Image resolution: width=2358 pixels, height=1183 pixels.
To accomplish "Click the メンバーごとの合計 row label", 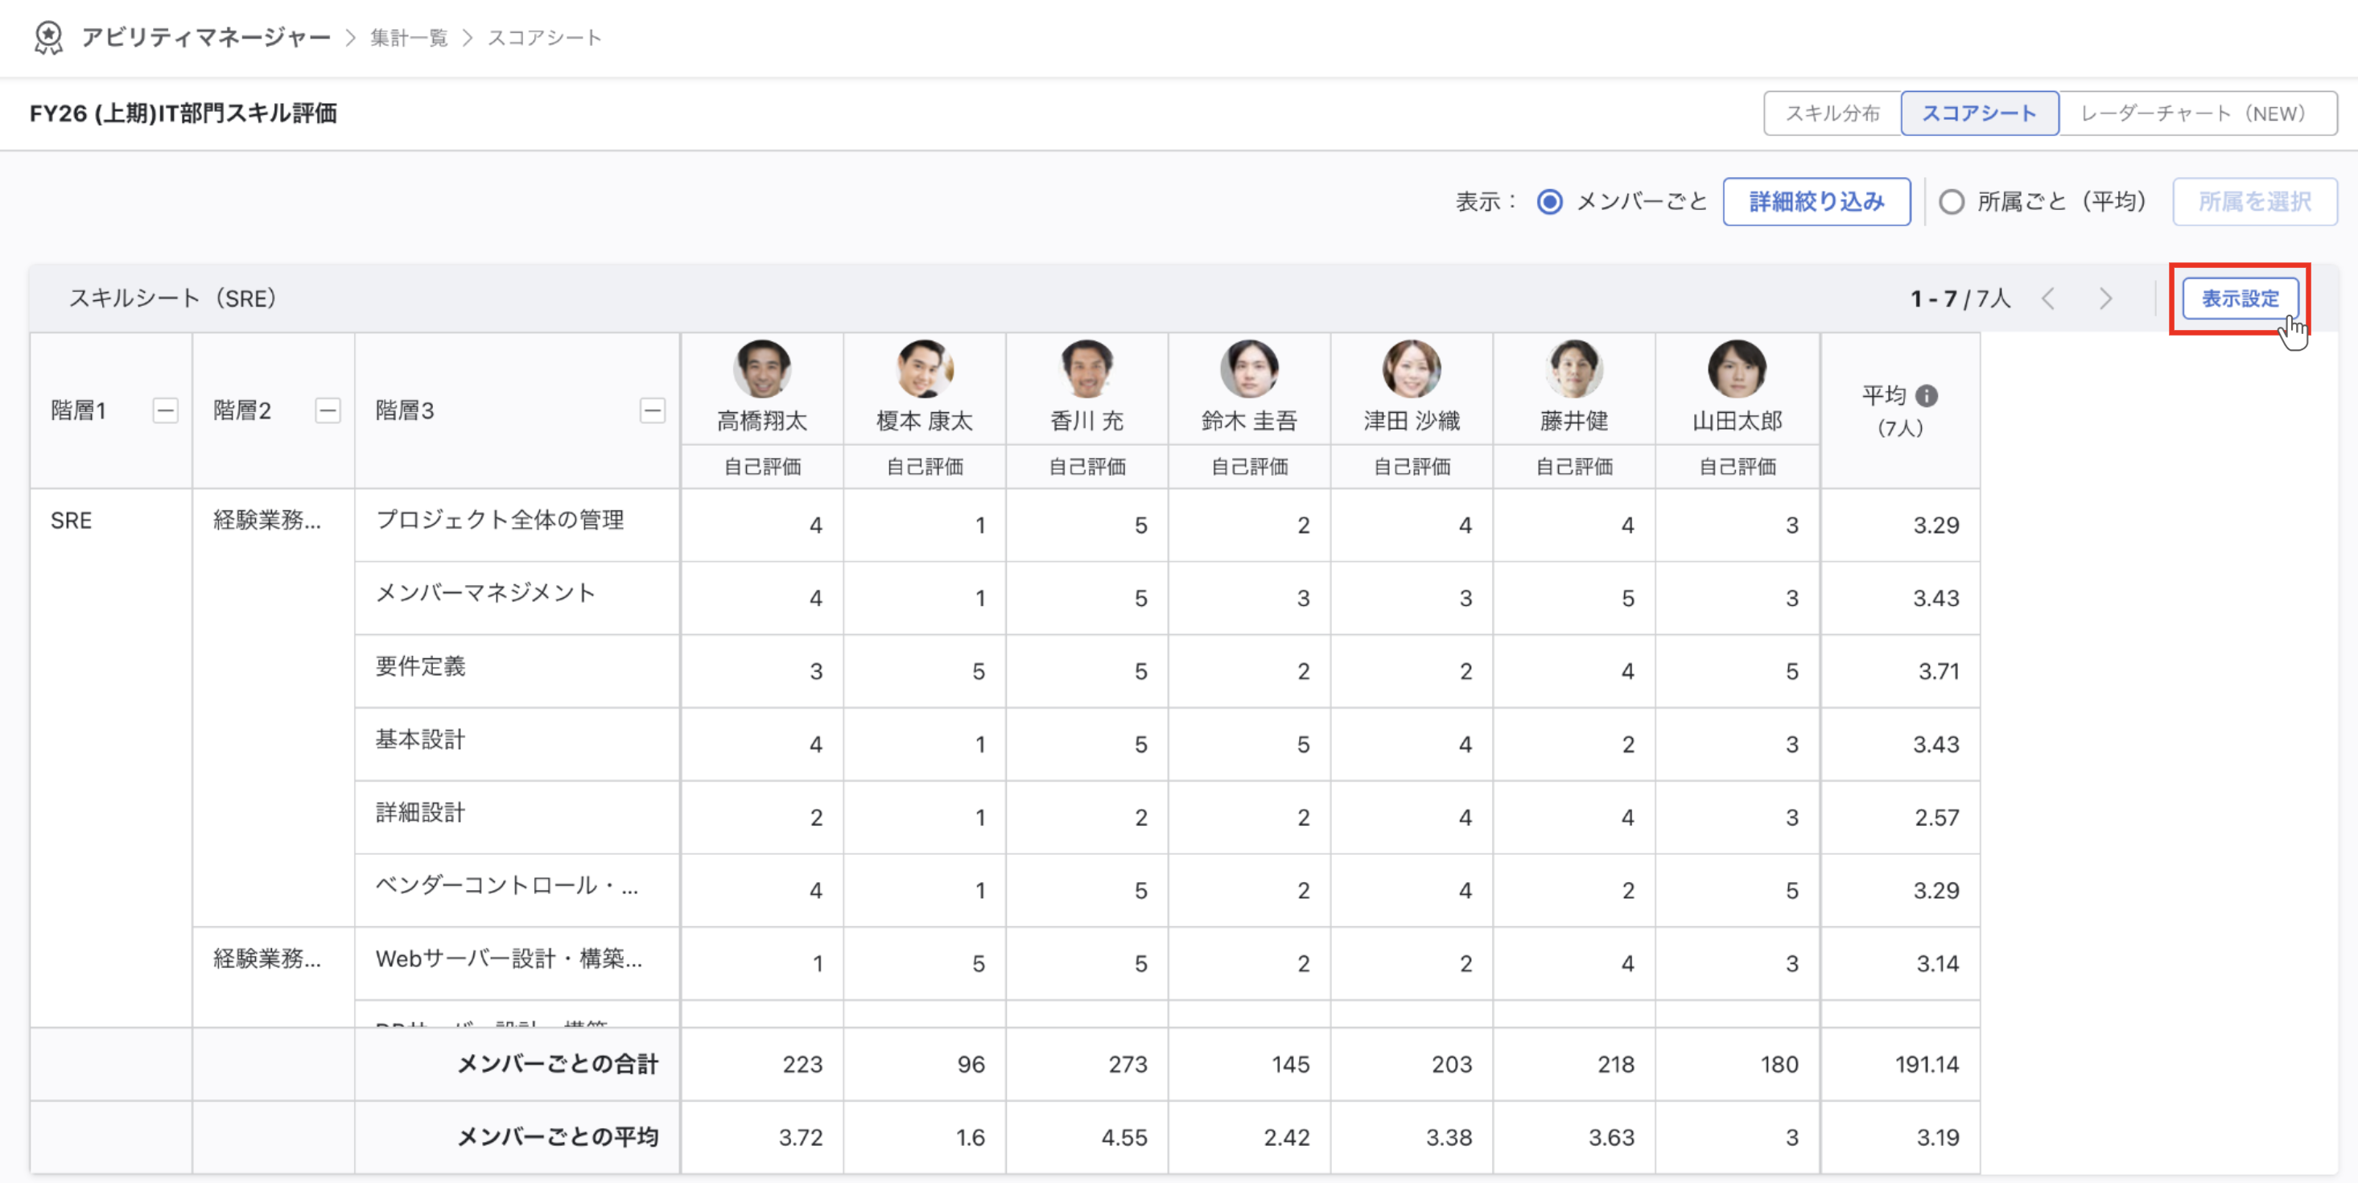I will tap(558, 1064).
